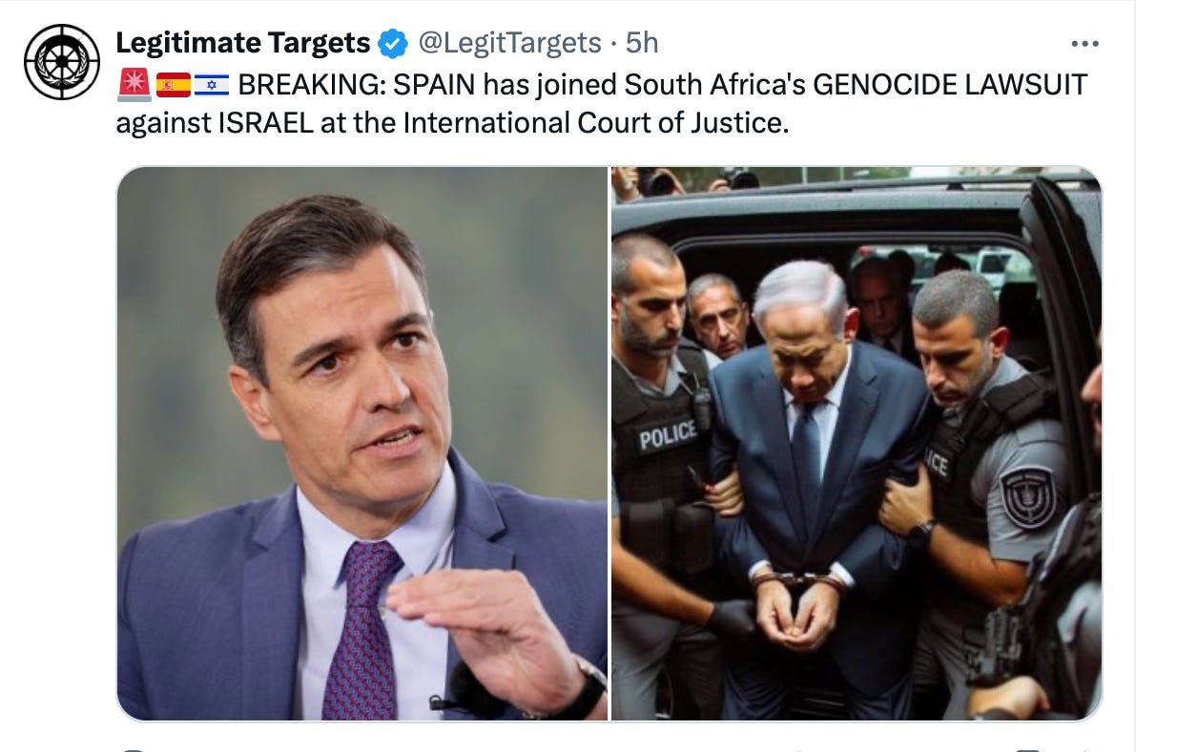The height and width of the screenshot is (752, 1177).
Task: Click the red siren emoji in tweet
Action: pos(134,86)
